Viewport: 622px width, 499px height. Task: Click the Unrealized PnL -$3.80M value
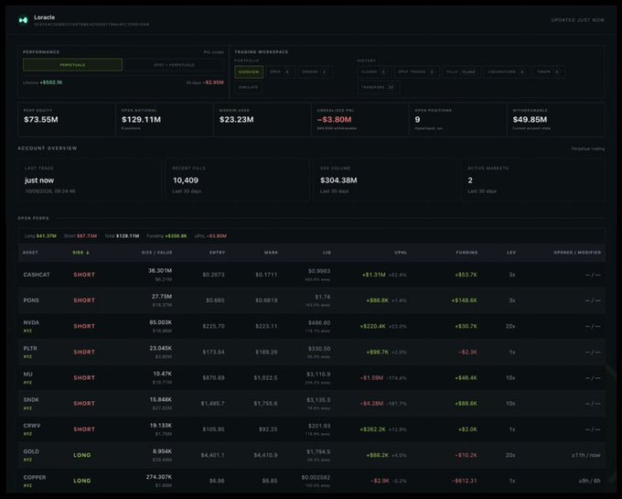[x=335, y=120]
